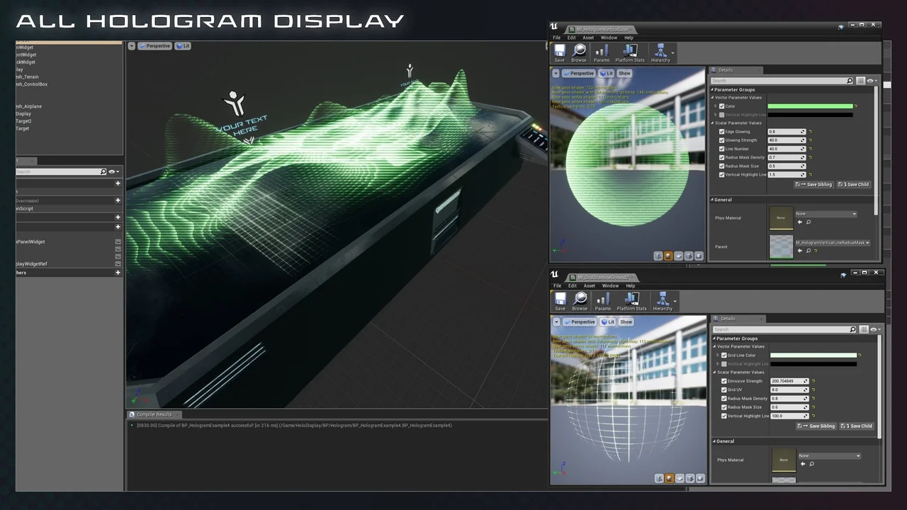Open the Hierarchy icon in the toolbar
The image size is (907, 510).
point(660,52)
